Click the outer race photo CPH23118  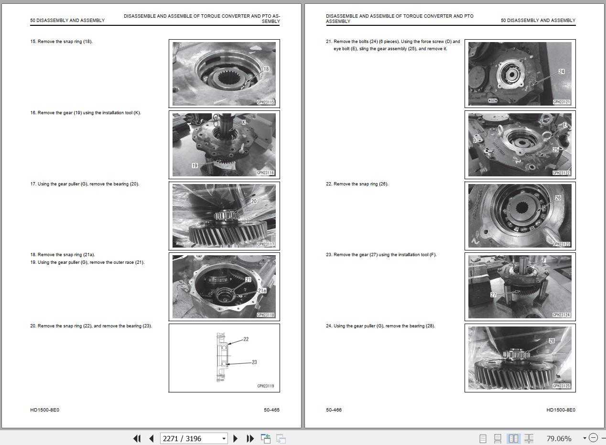point(224,287)
